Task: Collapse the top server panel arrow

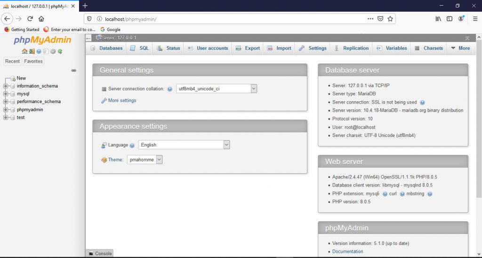Action: click(x=467, y=38)
